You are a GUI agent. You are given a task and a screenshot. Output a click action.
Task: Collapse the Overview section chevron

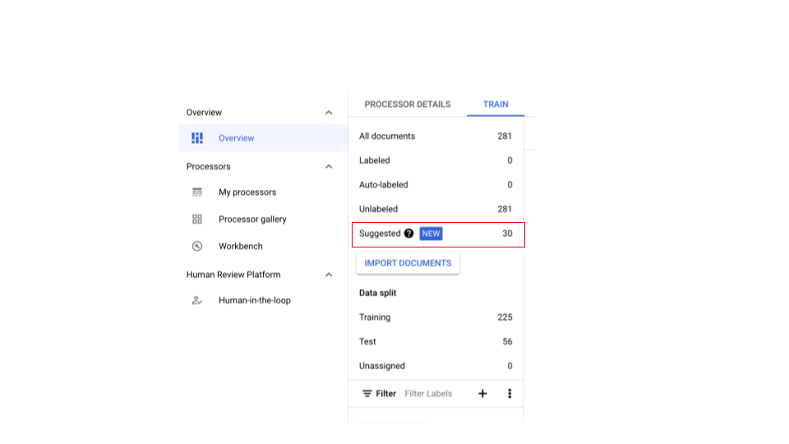(x=329, y=113)
